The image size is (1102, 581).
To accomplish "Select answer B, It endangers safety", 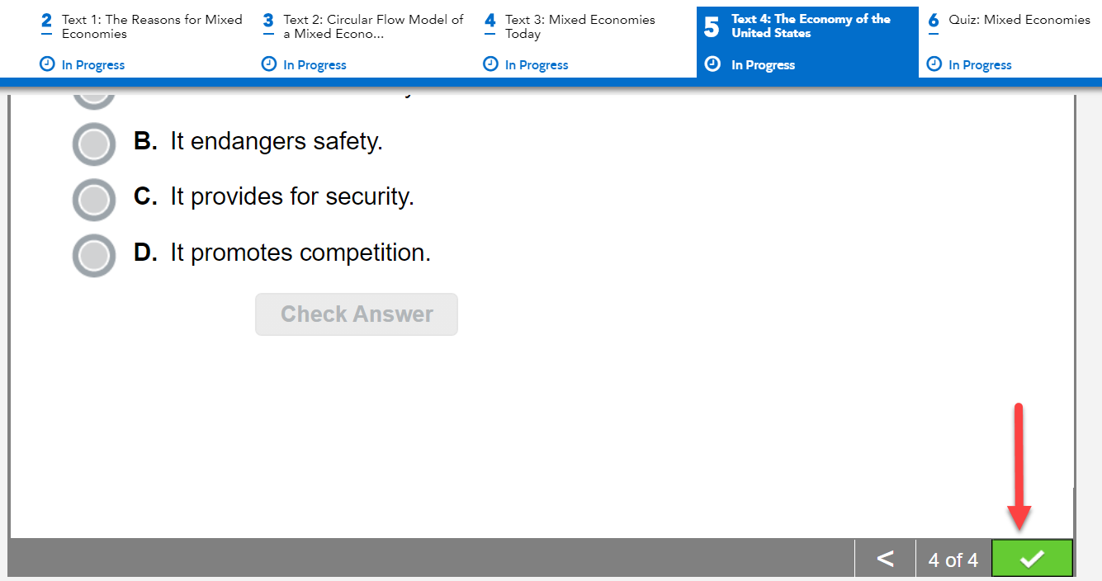I will (93, 144).
